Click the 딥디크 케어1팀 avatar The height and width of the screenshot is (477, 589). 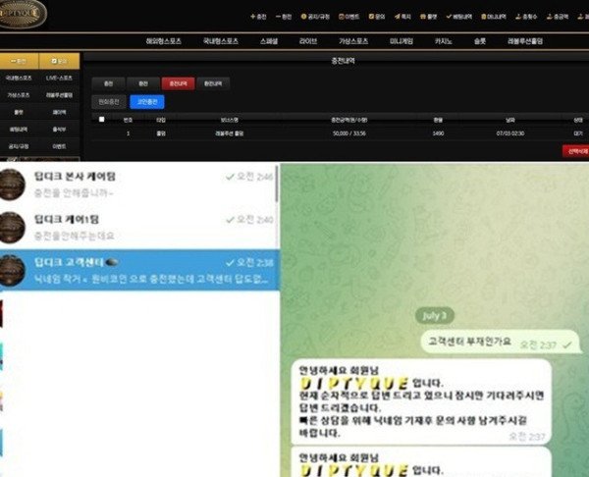(12, 228)
